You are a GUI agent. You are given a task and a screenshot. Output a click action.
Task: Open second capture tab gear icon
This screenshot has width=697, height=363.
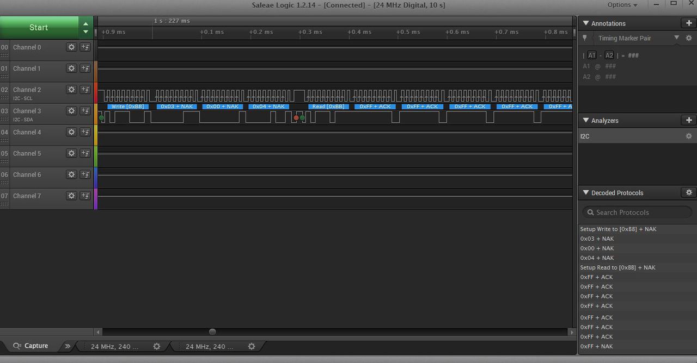[x=252, y=346]
